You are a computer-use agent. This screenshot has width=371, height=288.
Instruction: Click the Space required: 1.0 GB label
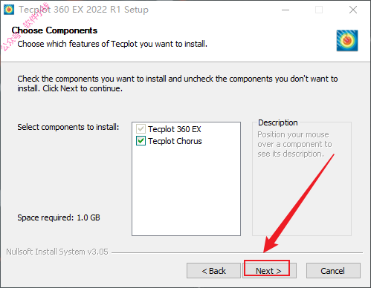coord(59,217)
